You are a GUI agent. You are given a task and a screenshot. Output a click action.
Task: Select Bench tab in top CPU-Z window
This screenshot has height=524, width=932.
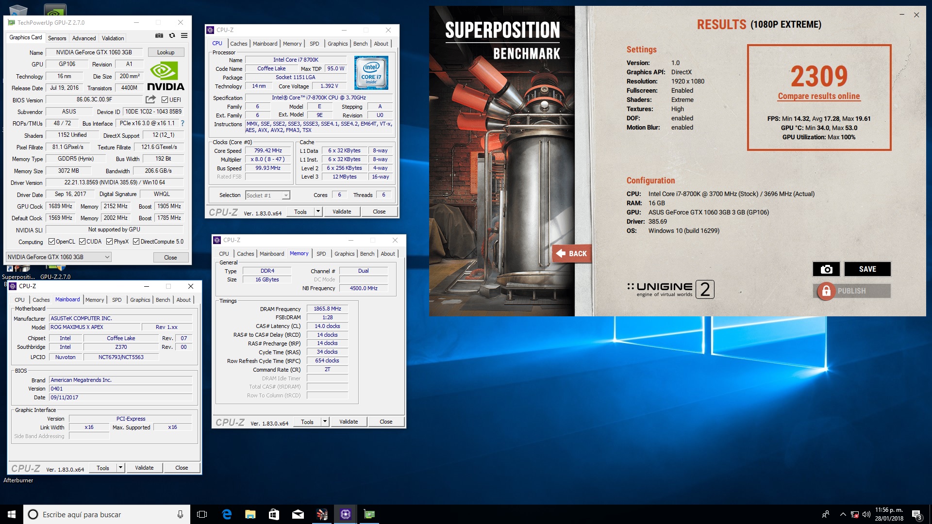pyautogui.click(x=360, y=44)
